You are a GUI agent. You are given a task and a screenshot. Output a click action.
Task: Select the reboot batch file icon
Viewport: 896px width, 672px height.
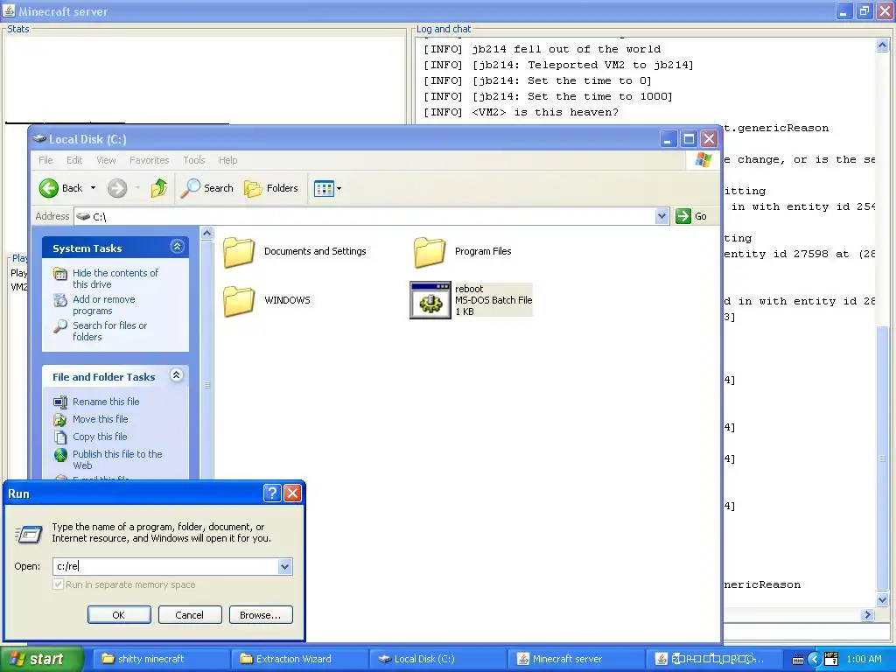[430, 300]
